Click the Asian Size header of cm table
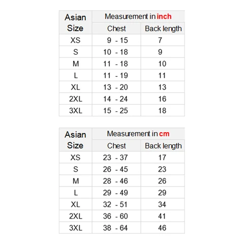The width and height of the screenshot is (244, 244). [75, 140]
